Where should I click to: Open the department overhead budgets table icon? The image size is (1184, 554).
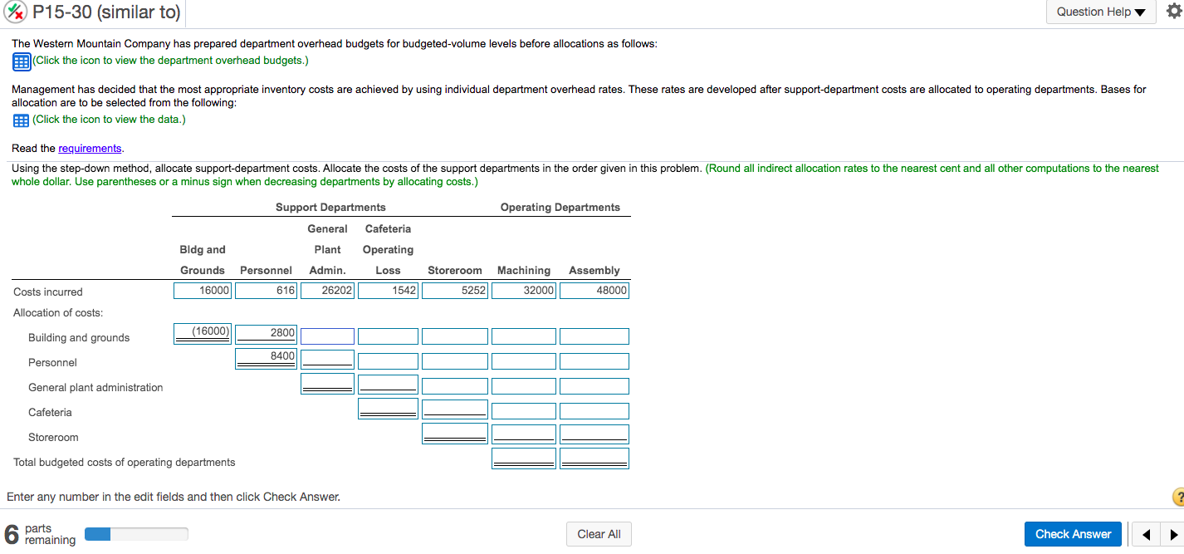pyautogui.click(x=22, y=61)
